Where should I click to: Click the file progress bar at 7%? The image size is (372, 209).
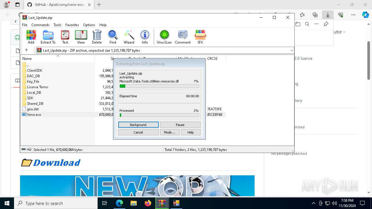click(x=159, y=86)
